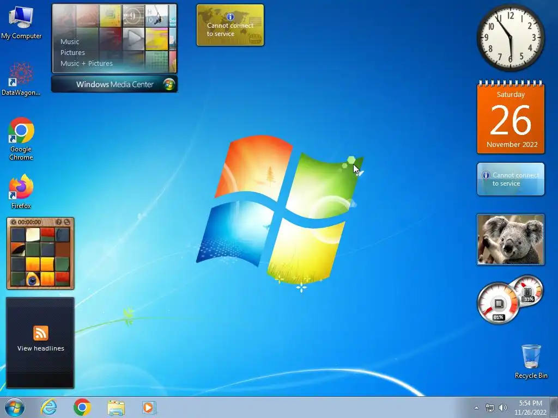
Task: Click the Windows Start orb
Action: click(x=15, y=407)
